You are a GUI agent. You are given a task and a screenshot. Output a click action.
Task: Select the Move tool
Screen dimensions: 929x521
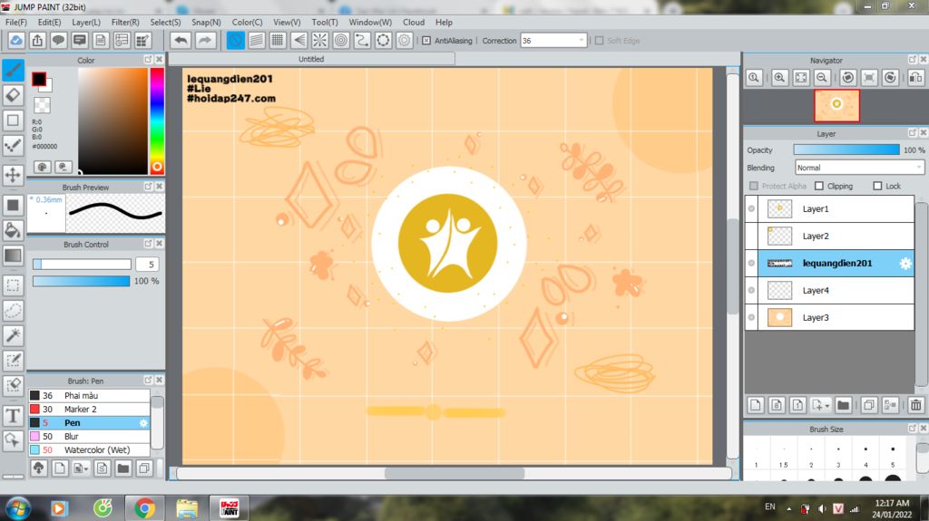[x=13, y=175]
